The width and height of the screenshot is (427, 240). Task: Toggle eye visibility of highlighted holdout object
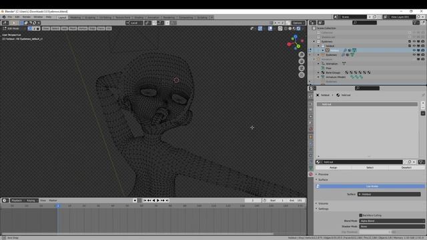click(x=414, y=51)
